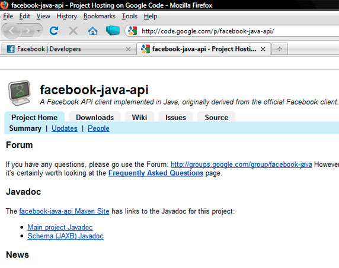The image size is (339, 268).
Task: Click the Google Code site favicon in address bar
Action: point(132,31)
